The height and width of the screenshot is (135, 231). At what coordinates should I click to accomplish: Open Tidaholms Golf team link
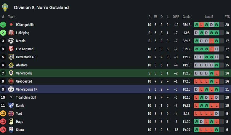tap(26, 97)
